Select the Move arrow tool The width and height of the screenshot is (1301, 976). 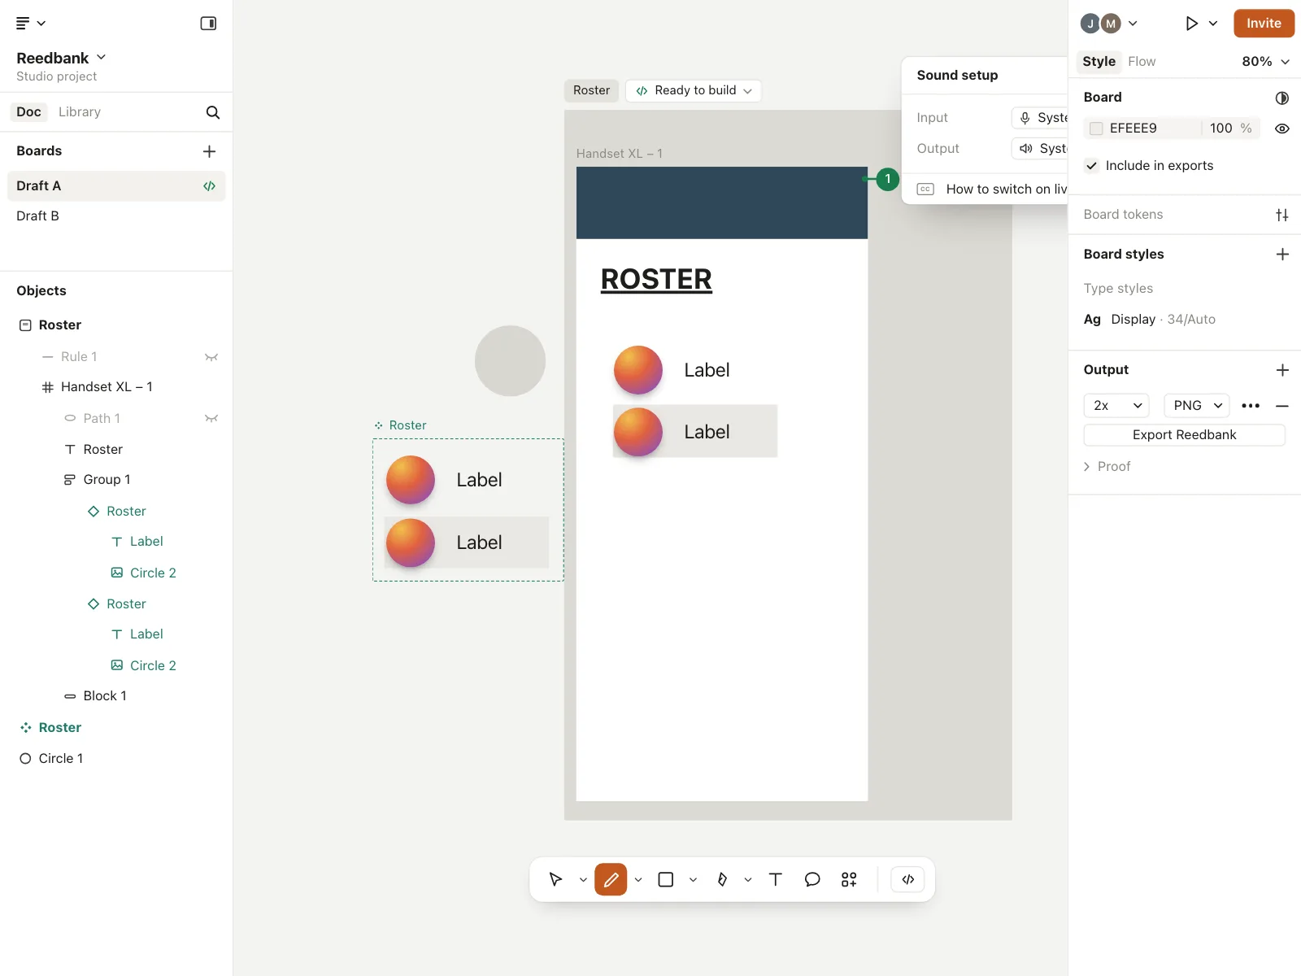(555, 879)
